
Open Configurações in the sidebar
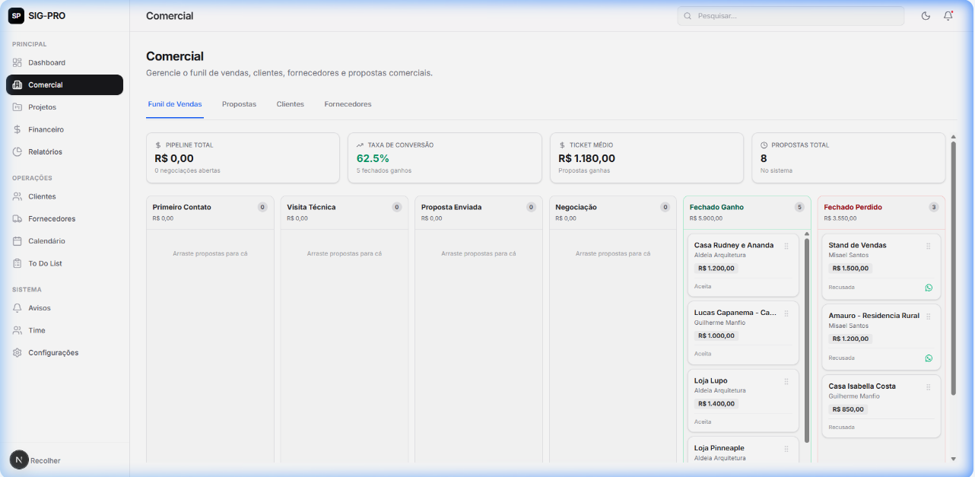point(53,353)
